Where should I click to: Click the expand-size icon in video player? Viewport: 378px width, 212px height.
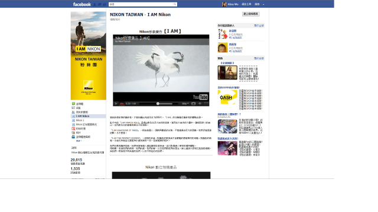(193, 104)
